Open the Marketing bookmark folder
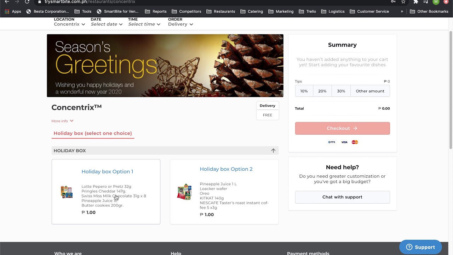This screenshot has width=453, height=255. 281,11
